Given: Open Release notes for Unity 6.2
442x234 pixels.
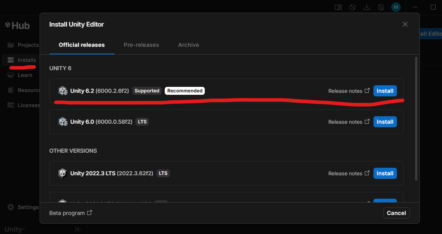Looking at the screenshot, I should pos(349,91).
